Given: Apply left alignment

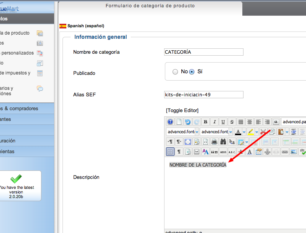Looking at the screenshot, I should (258, 122).
